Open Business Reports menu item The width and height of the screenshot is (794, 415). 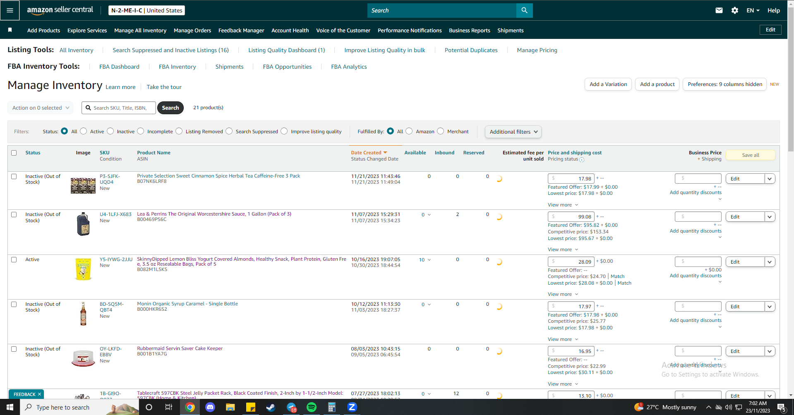470,30
